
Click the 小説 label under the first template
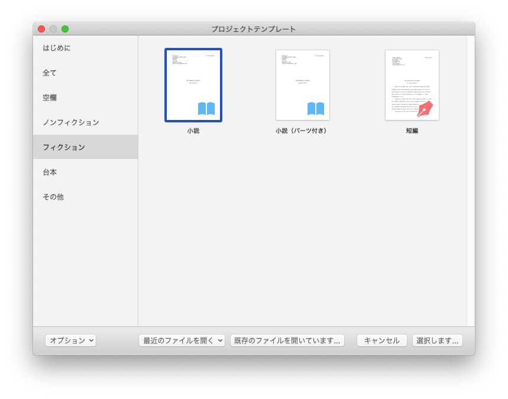(193, 131)
